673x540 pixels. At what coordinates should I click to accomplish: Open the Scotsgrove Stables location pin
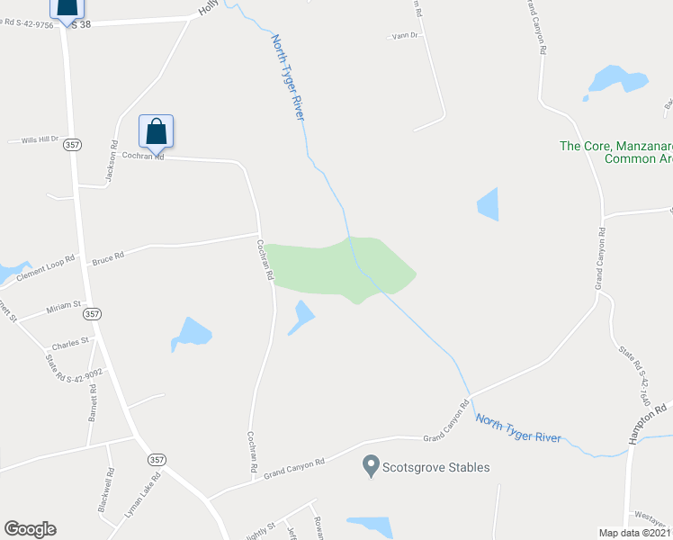pos(371,466)
